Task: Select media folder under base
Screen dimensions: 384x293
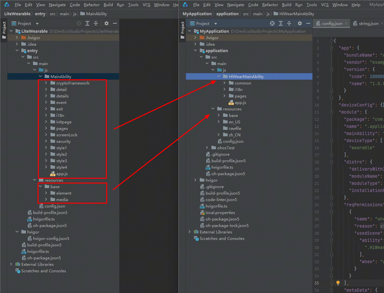Action: point(62,200)
